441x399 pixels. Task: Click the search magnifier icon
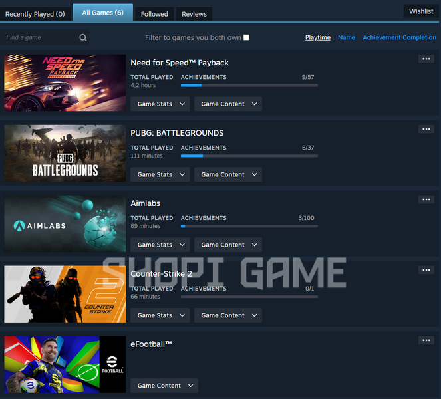[82, 37]
